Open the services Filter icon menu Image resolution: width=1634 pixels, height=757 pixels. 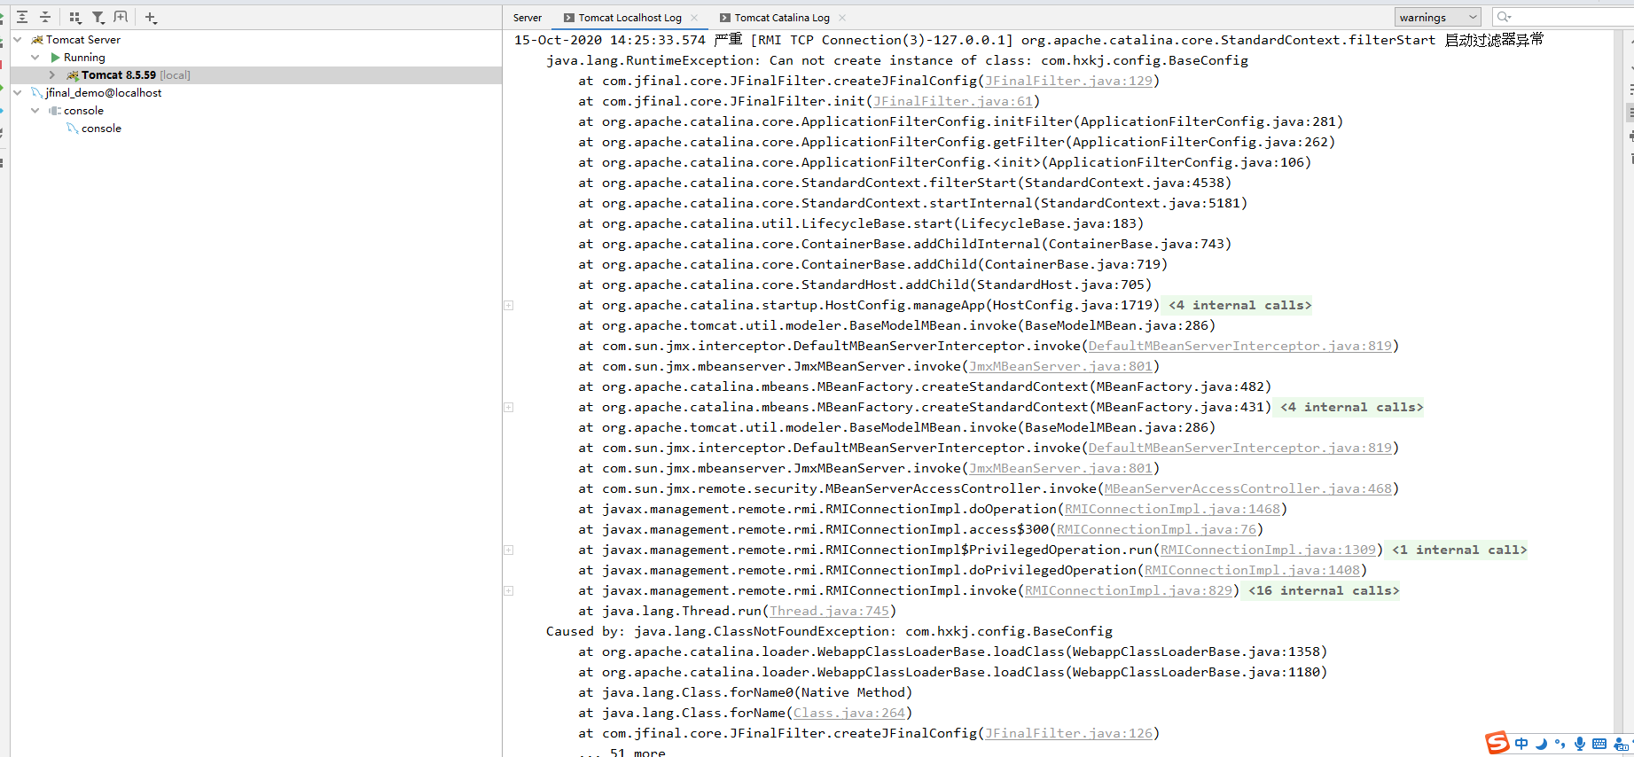(x=98, y=17)
